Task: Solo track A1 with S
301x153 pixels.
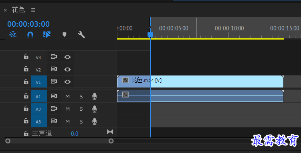Action: 81,97
